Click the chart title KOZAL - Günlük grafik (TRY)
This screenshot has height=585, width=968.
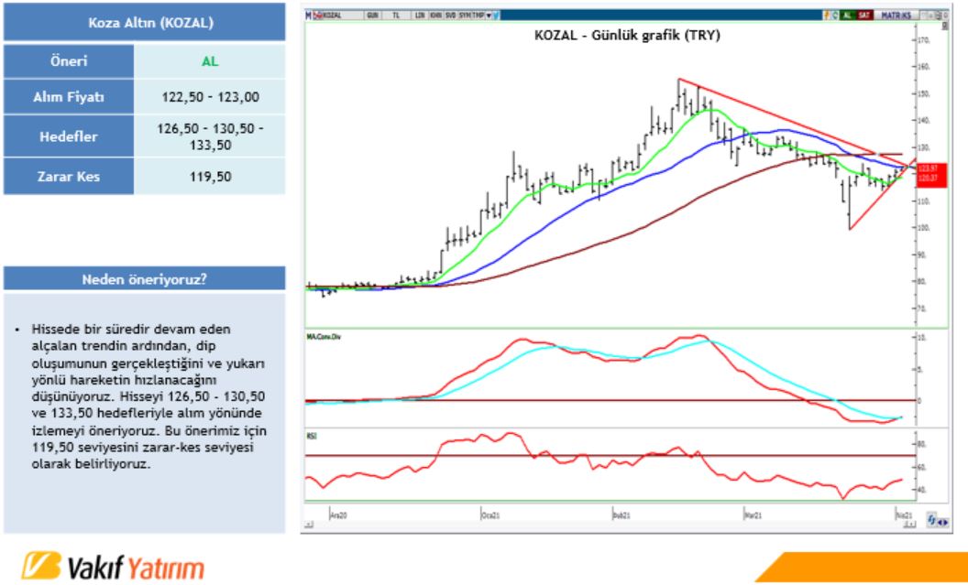(627, 36)
